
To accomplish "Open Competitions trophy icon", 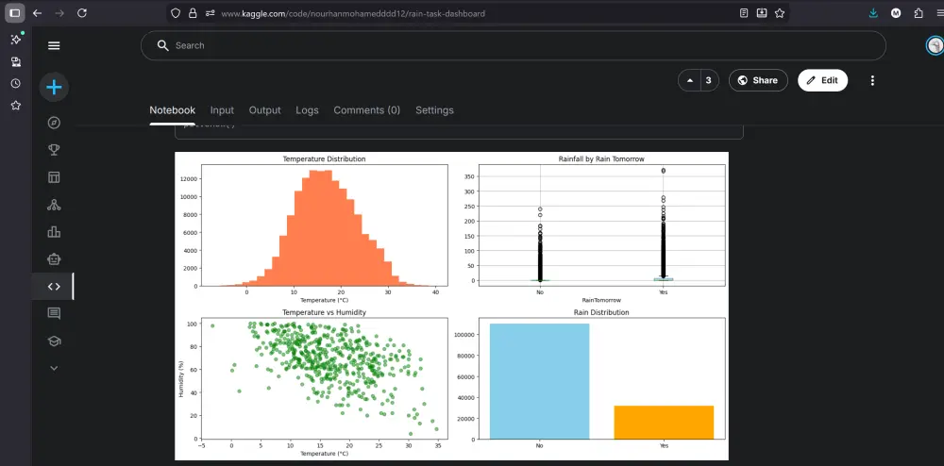I will coord(54,150).
